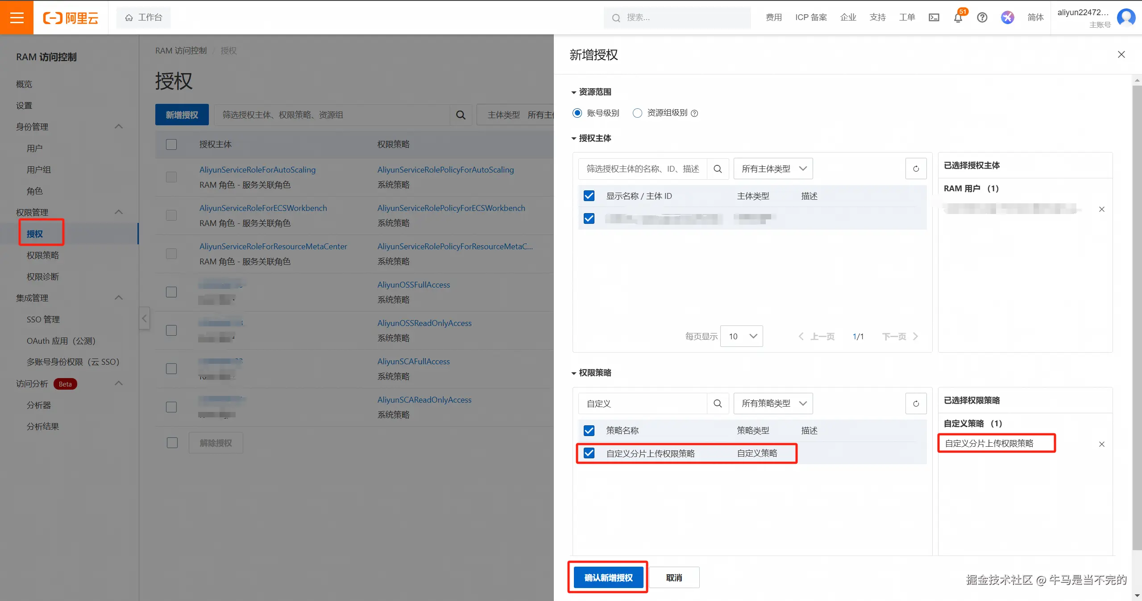Refresh the principal list
This screenshot has width=1142, height=601.
coord(916,169)
